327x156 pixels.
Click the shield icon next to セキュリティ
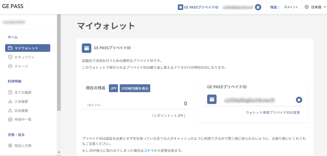[10, 57]
